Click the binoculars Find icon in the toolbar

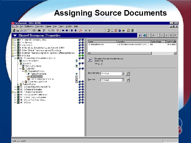tap(39, 30)
